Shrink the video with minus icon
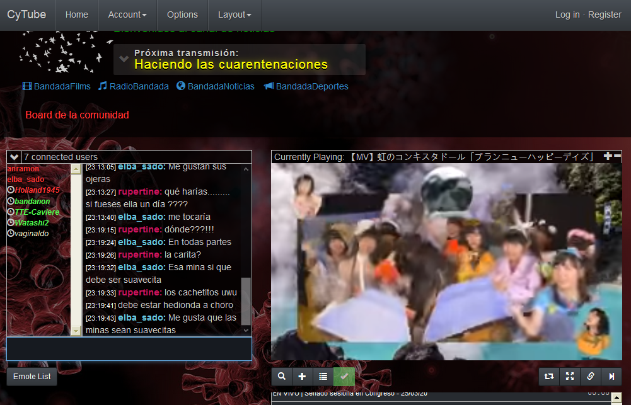Viewport: 631px width, 405px height. click(617, 156)
